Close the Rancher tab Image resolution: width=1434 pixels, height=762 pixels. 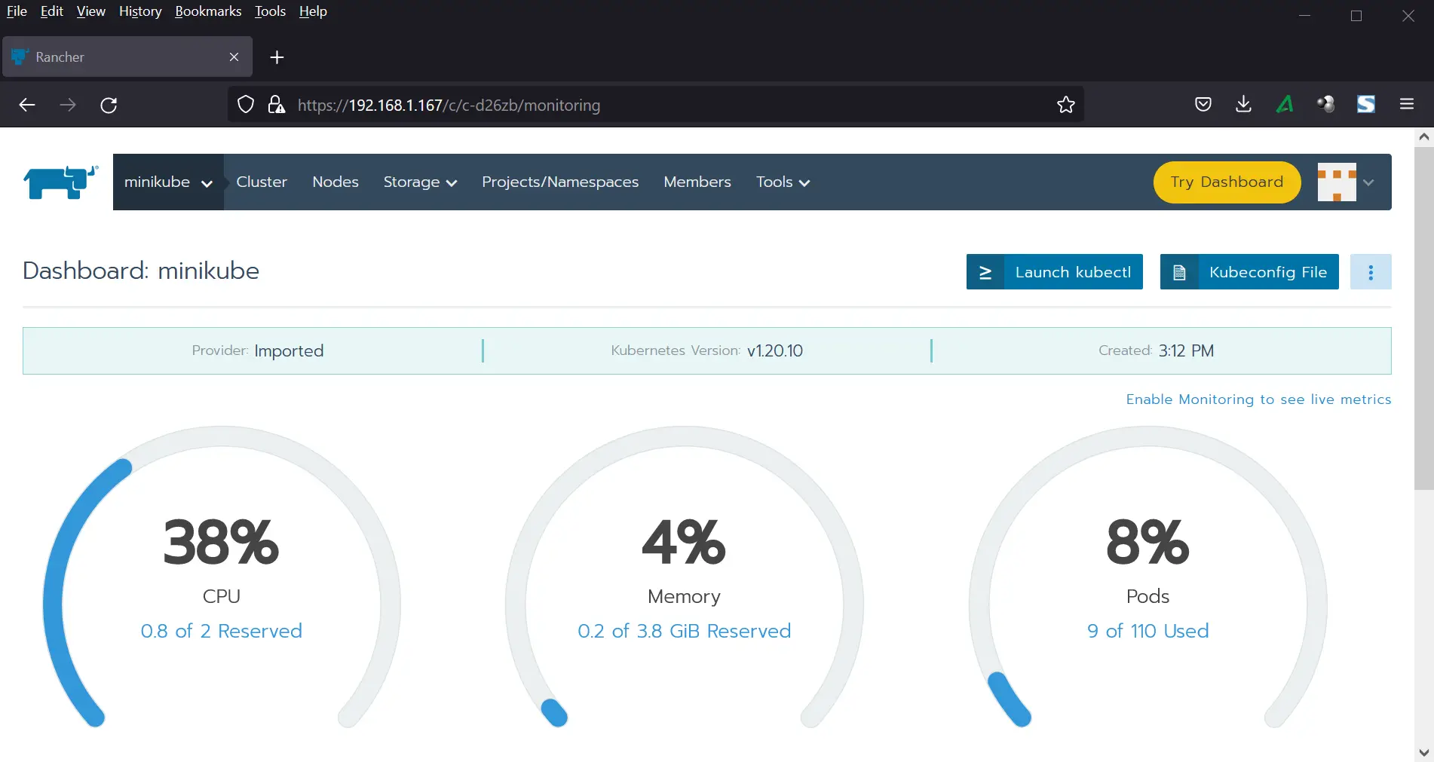(x=234, y=57)
